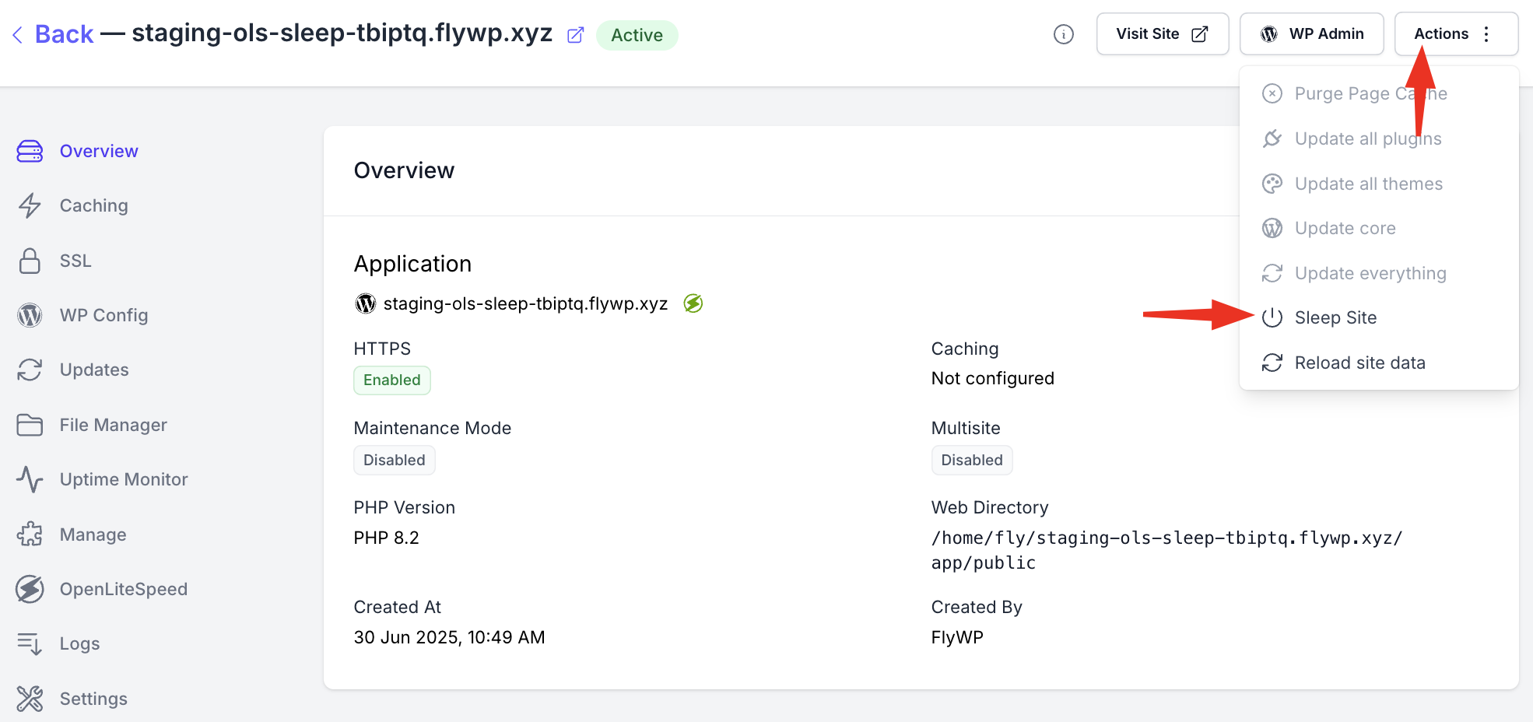Click the external link icon in Visit Site
The image size is (1533, 722).
point(1200,33)
